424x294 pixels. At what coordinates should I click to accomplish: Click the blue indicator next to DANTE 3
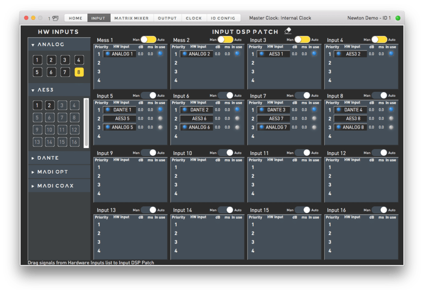tap(262, 110)
